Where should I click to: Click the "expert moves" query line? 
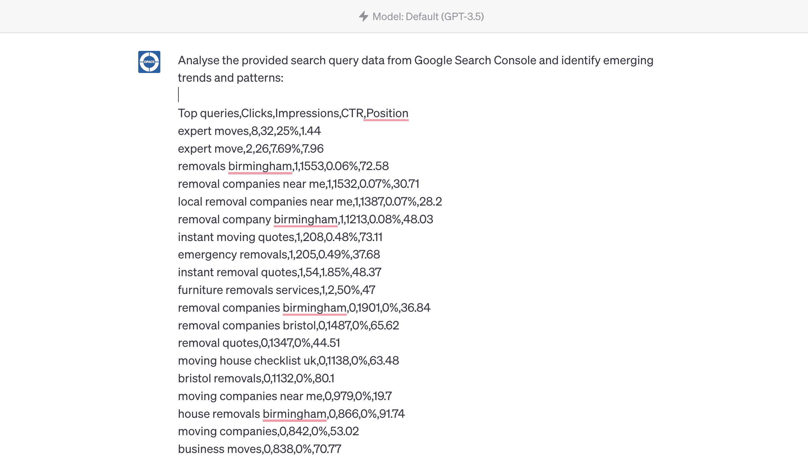[249, 131]
